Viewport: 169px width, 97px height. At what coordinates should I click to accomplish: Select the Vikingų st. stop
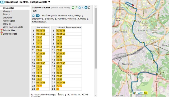pyautogui.click(x=8, y=11)
